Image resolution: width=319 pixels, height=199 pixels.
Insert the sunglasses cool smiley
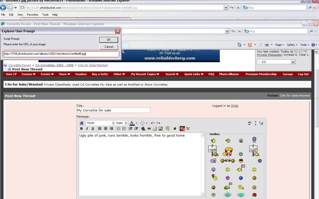(x=241, y=161)
